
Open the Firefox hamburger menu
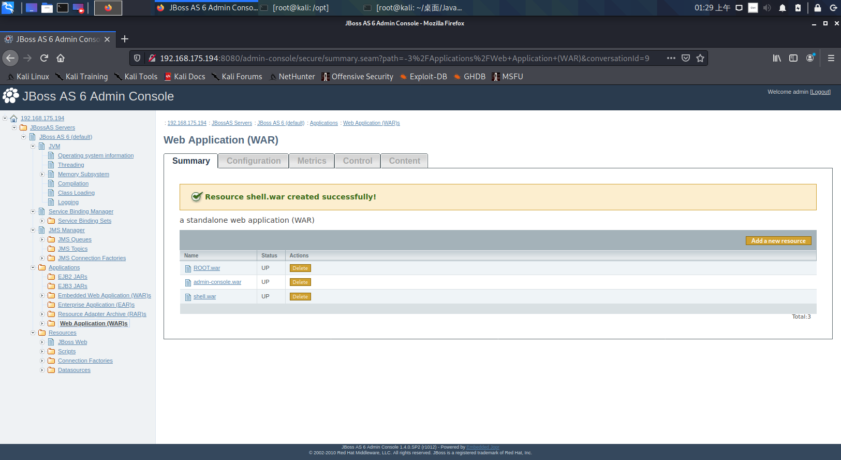point(831,58)
